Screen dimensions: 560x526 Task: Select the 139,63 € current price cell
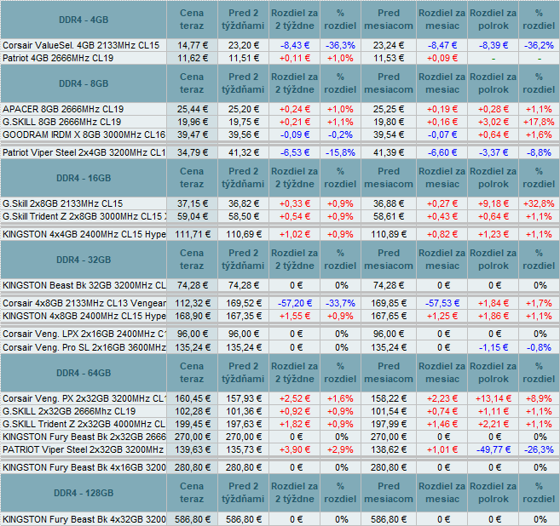click(192, 449)
